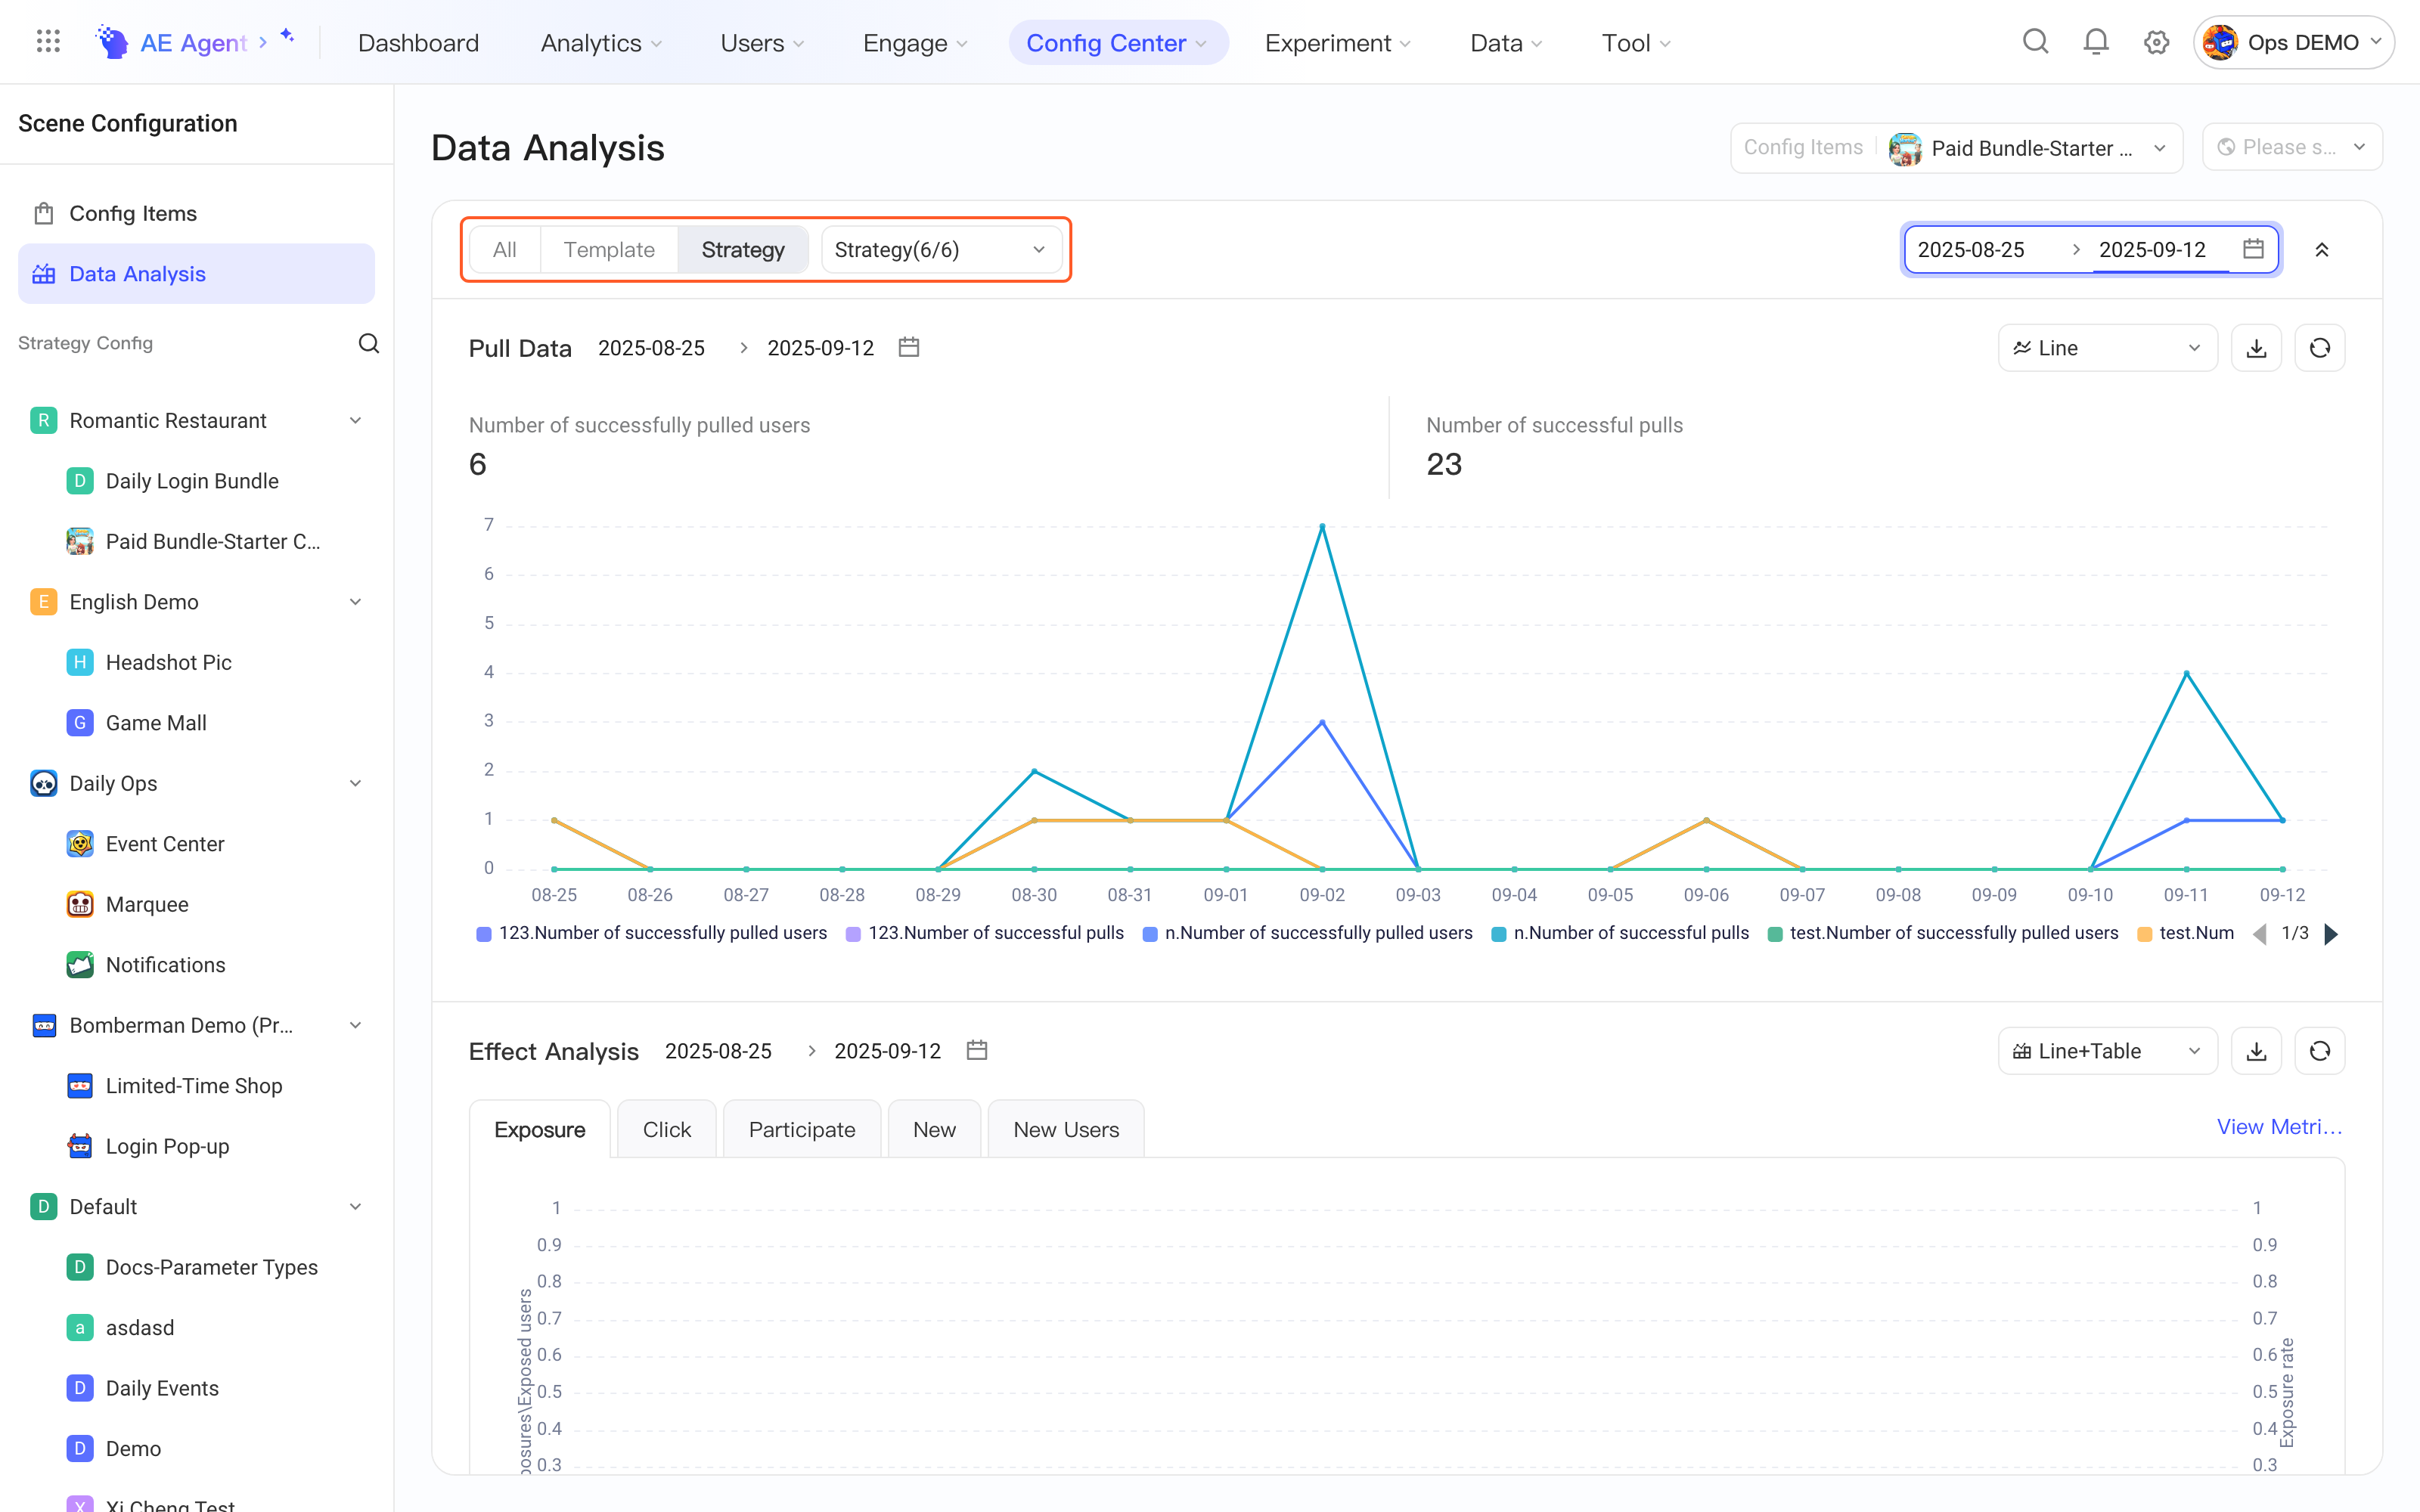Download the Pull Data chart
Screen dimensions: 2420x1512
tap(2256, 348)
